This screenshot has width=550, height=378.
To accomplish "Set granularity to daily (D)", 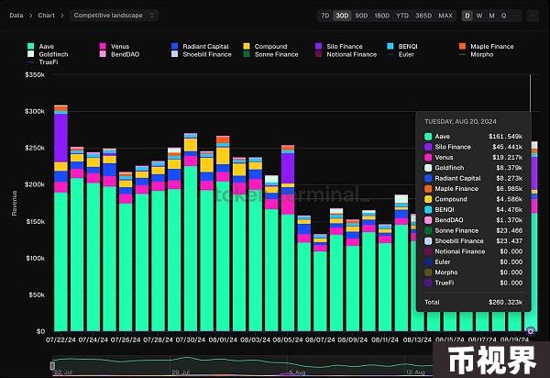I will (x=467, y=16).
